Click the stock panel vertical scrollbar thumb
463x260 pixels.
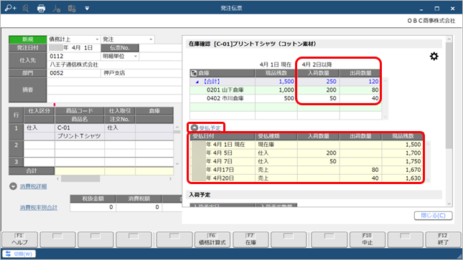pyautogui.click(x=449, y=96)
